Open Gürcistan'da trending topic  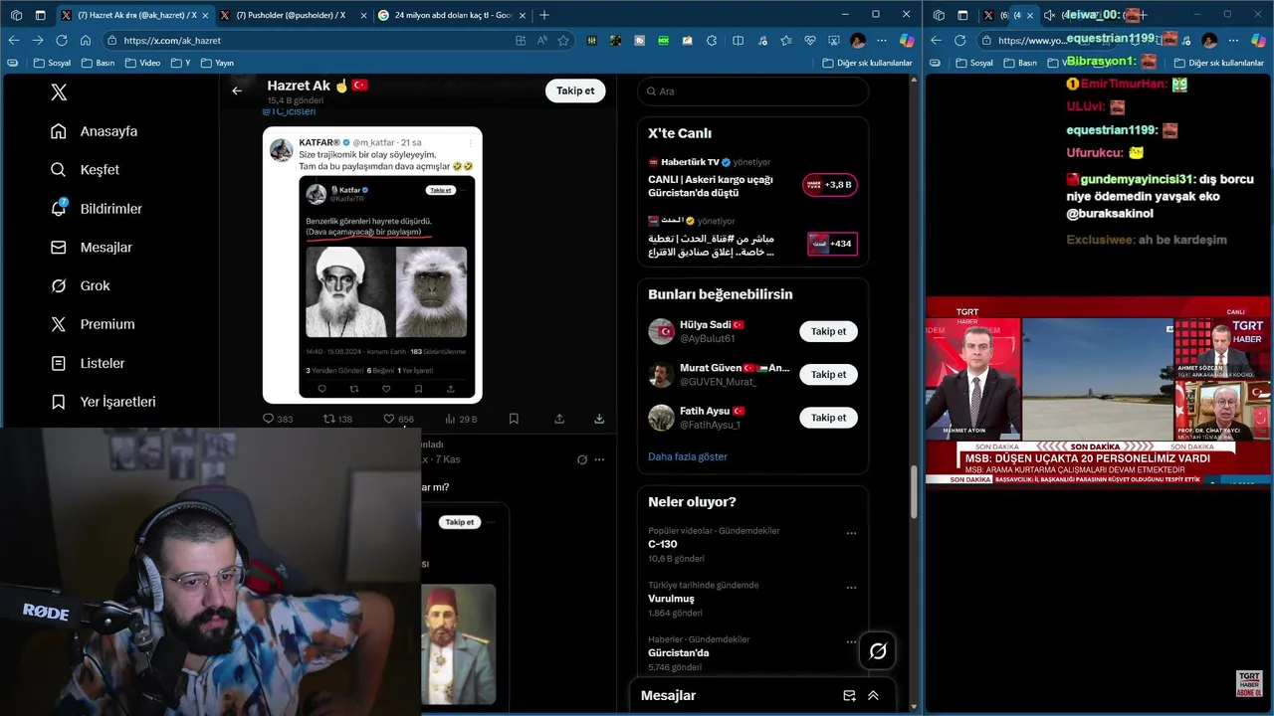click(679, 653)
